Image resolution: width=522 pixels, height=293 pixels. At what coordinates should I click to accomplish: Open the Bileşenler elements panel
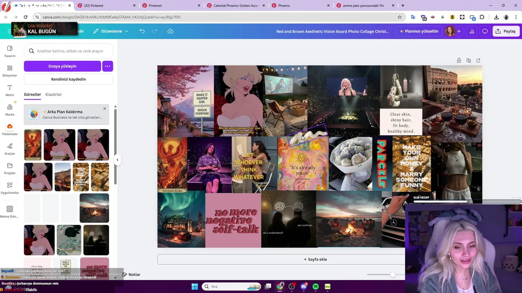[x=10, y=71]
